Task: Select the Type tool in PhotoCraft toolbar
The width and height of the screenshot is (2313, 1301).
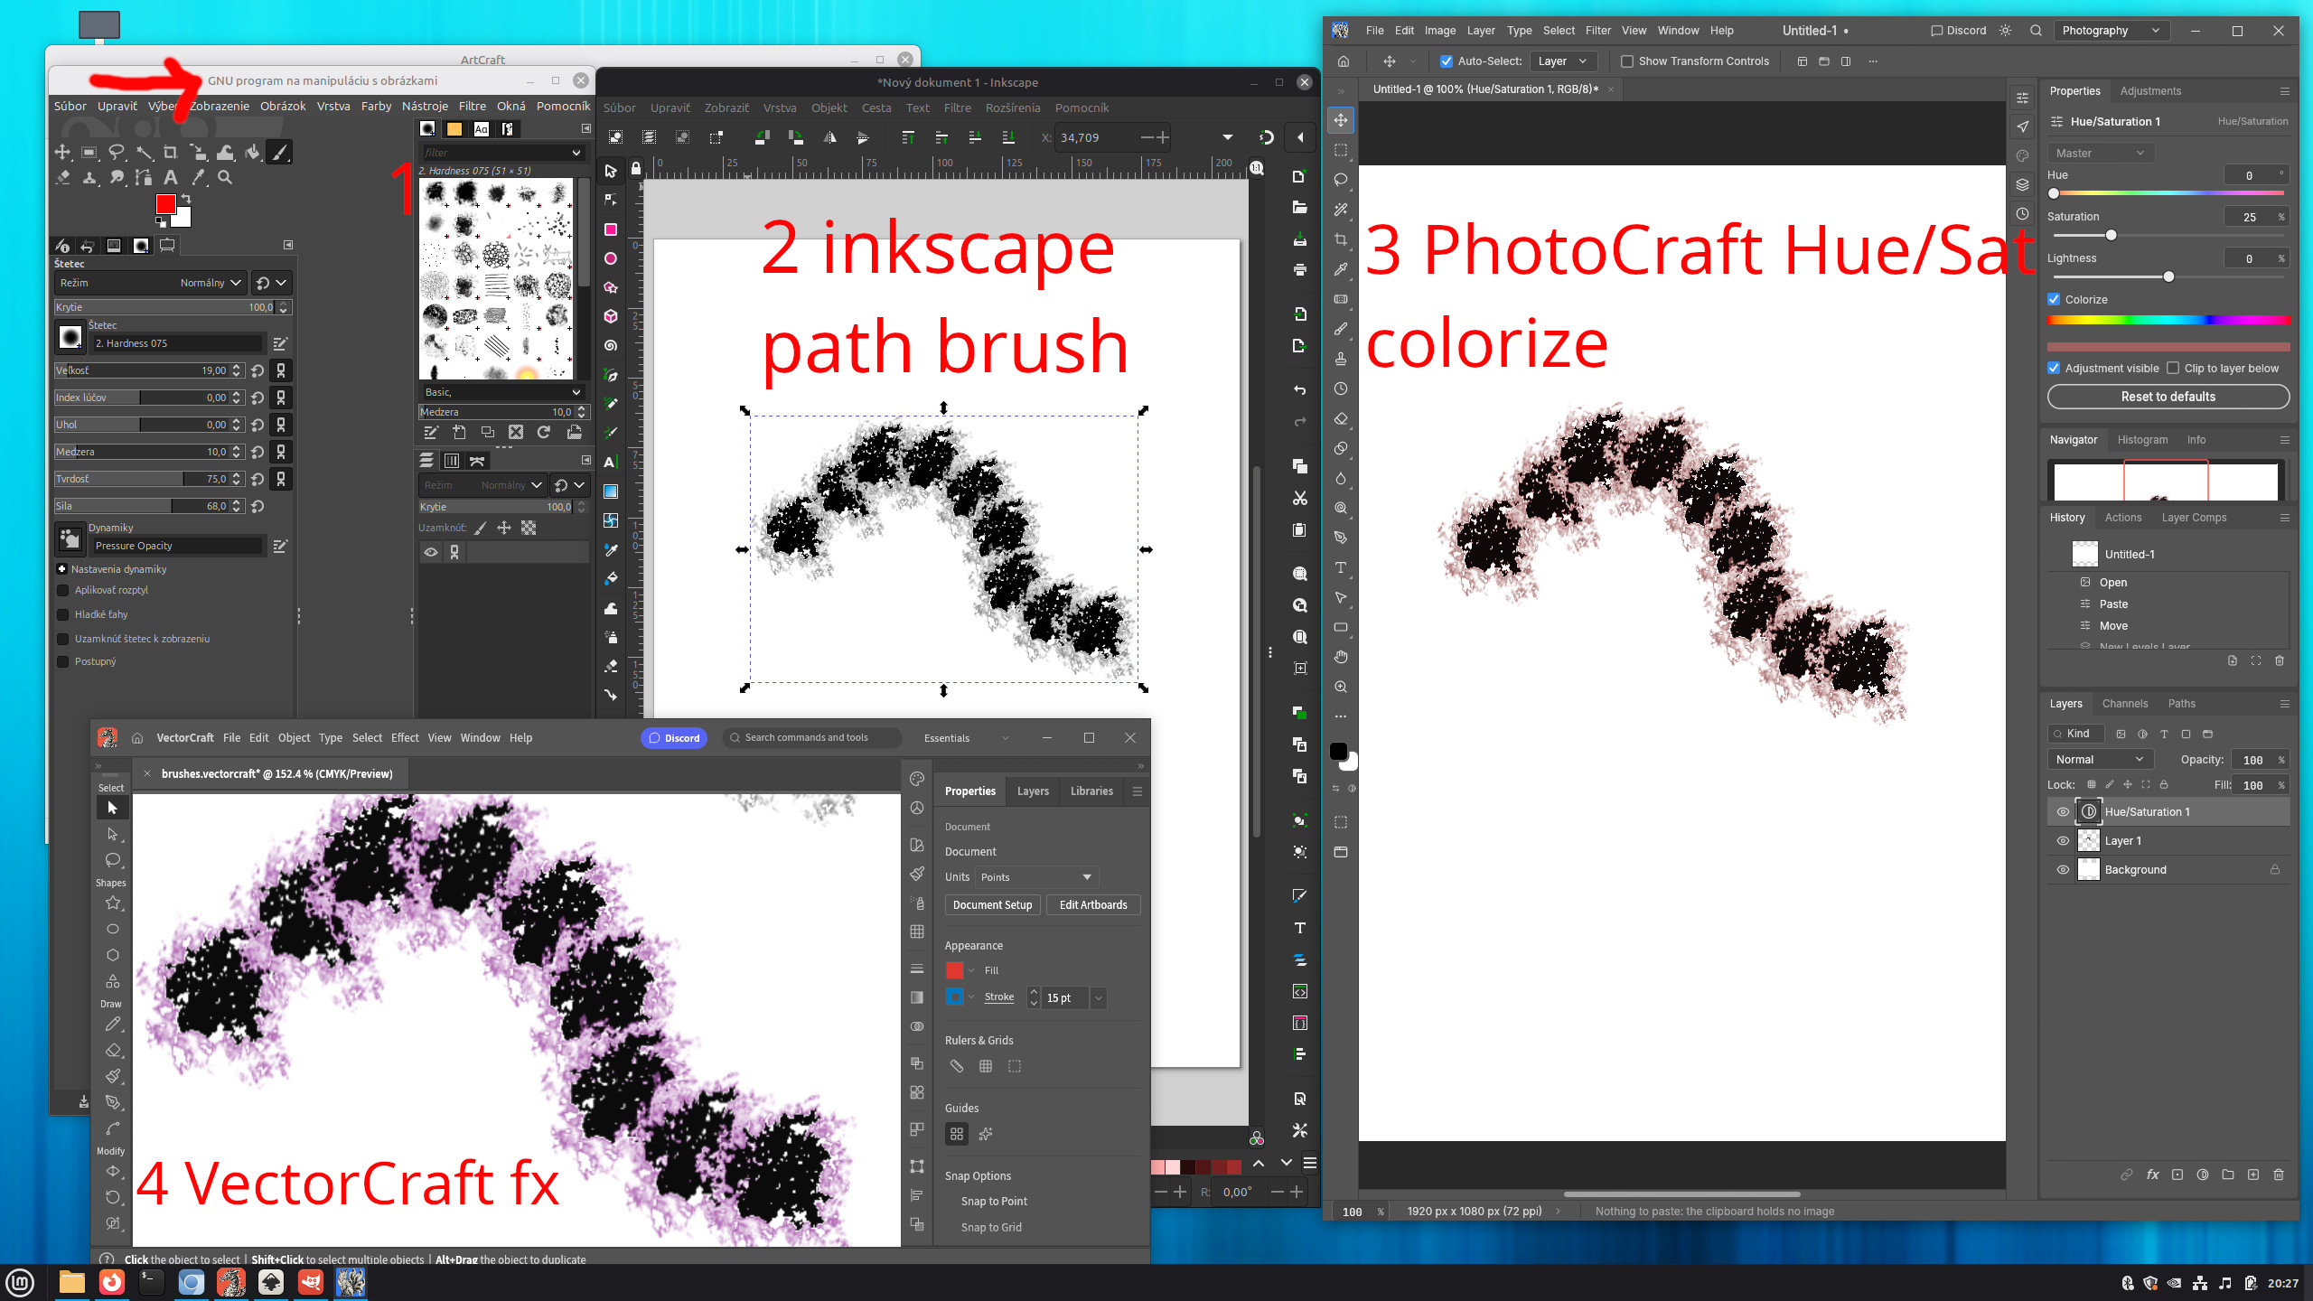Action: tap(1341, 567)
